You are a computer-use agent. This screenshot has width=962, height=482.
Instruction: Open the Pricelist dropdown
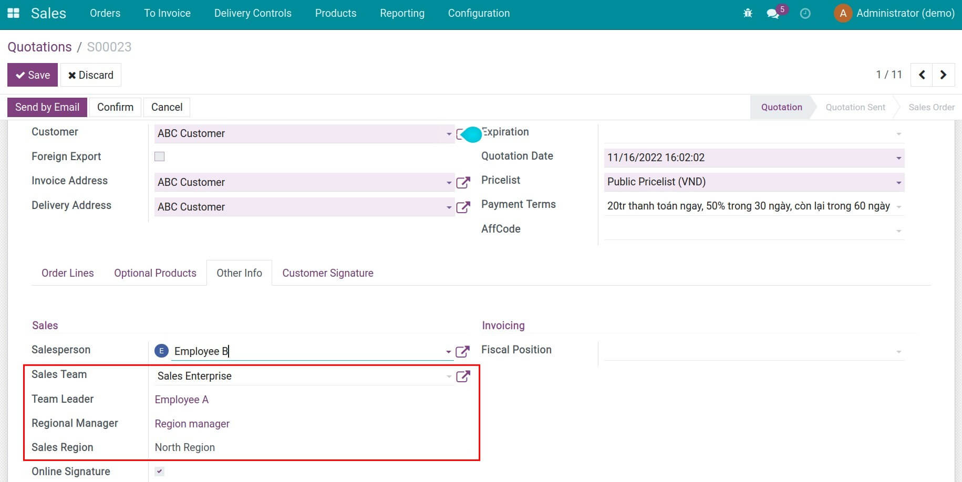pyautogui.click(x=898, y=182)
